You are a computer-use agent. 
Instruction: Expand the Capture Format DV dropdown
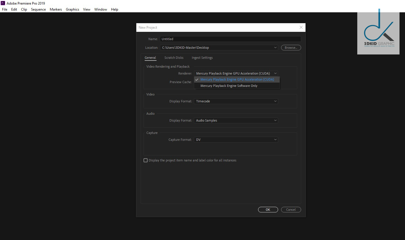point(236,140)
